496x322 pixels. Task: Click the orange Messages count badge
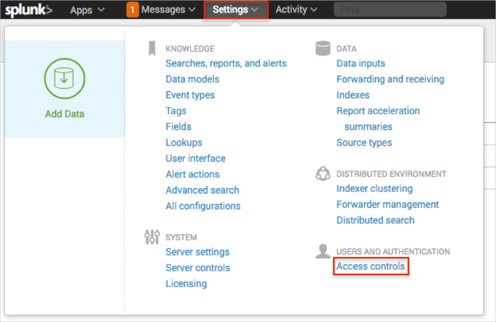(132, 10)
